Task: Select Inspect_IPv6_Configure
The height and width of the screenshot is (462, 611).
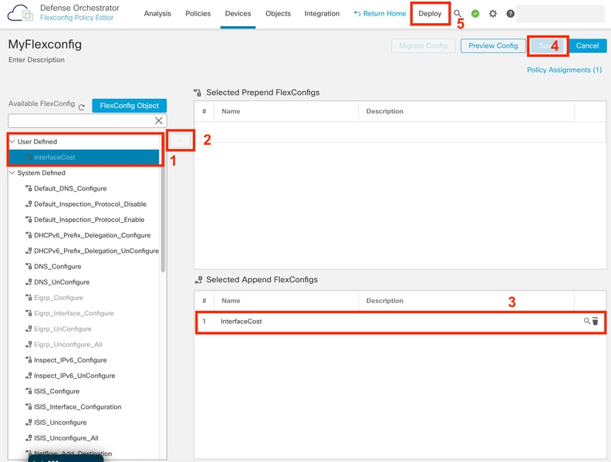Action: coord(70,360)
